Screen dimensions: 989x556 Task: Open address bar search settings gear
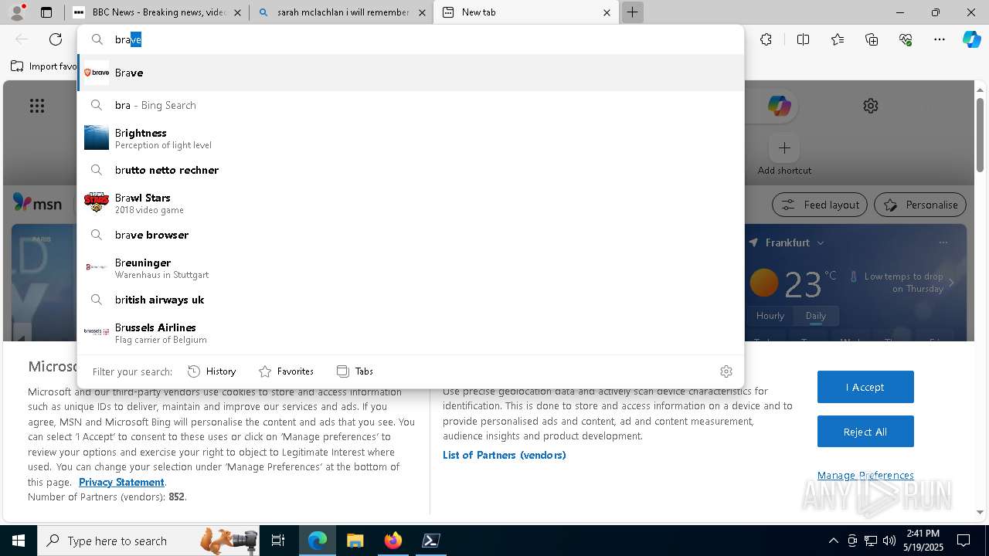click(726, 371)
